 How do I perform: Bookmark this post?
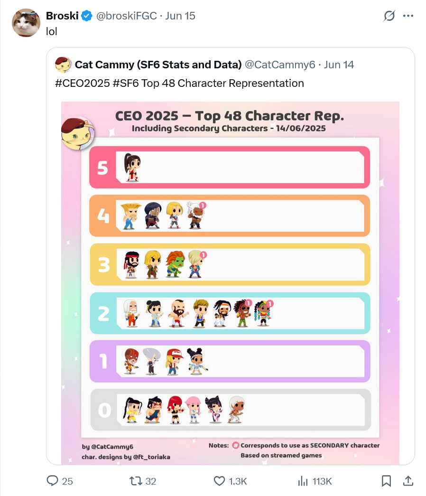coord(386,481)
